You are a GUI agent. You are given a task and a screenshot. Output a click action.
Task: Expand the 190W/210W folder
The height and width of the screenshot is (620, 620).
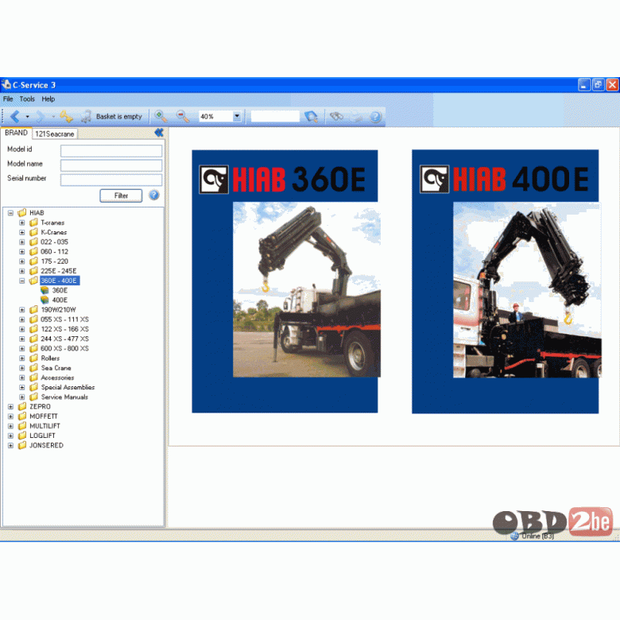[x=22, y=310]
